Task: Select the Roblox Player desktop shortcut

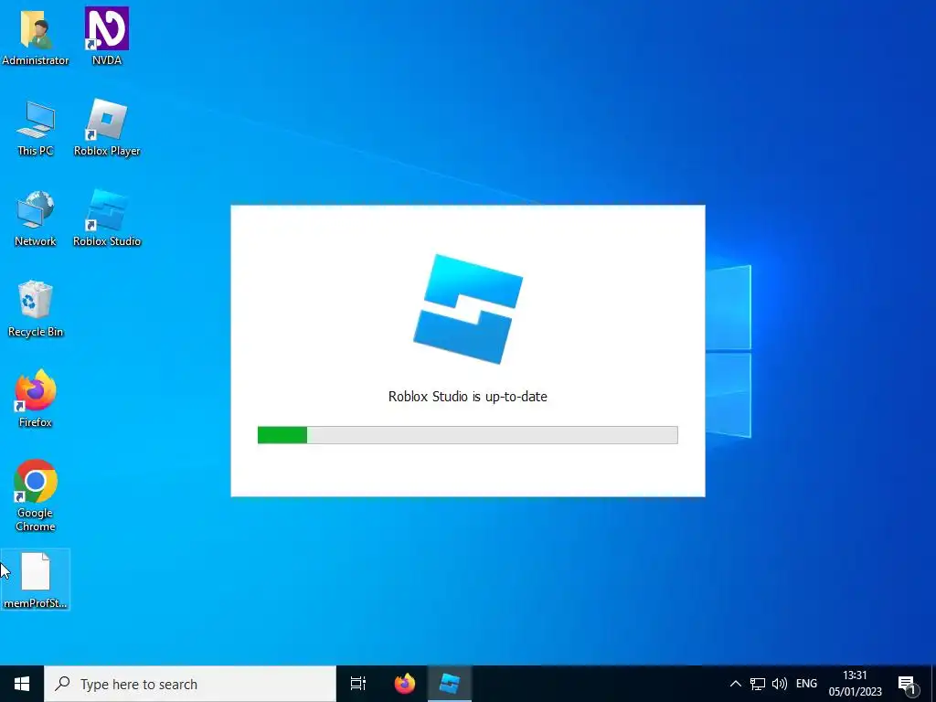Action: tap(107, 128)
